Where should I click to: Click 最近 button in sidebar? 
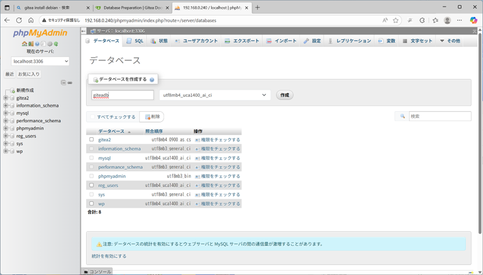[x=10, y=74]
